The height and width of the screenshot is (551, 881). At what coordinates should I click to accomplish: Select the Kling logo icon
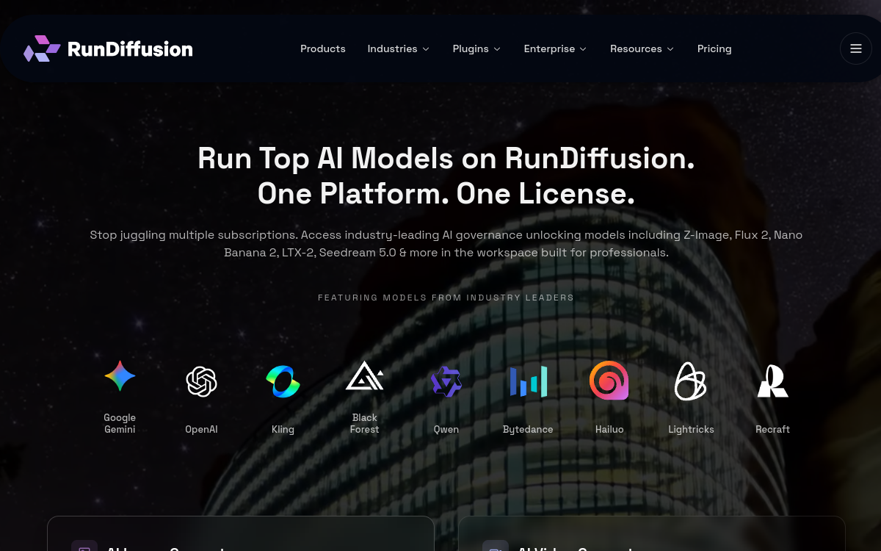point(283,382)
